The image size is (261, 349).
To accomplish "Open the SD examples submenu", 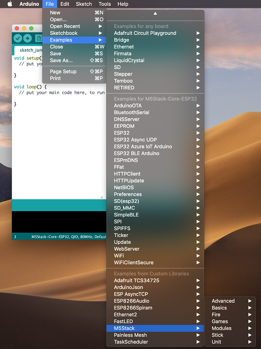I will click(x=155, y=67).
